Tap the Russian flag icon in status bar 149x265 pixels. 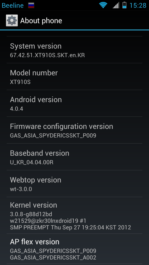pos(31,6)
